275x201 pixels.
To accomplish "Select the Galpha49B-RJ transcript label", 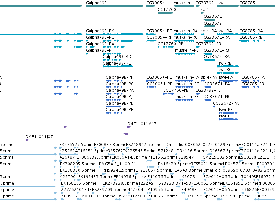I will tap(99, 50).
